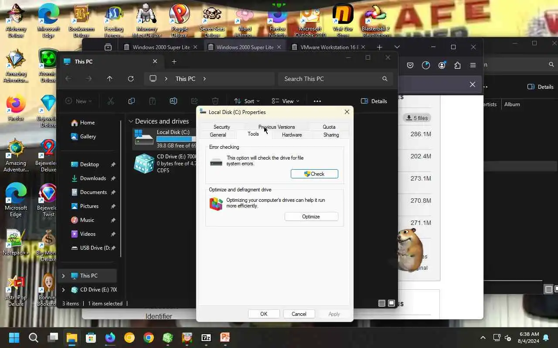Click the Rename icon in Explorer toolbar
This screenshot has width=558, height=348.
coord(174,101)
